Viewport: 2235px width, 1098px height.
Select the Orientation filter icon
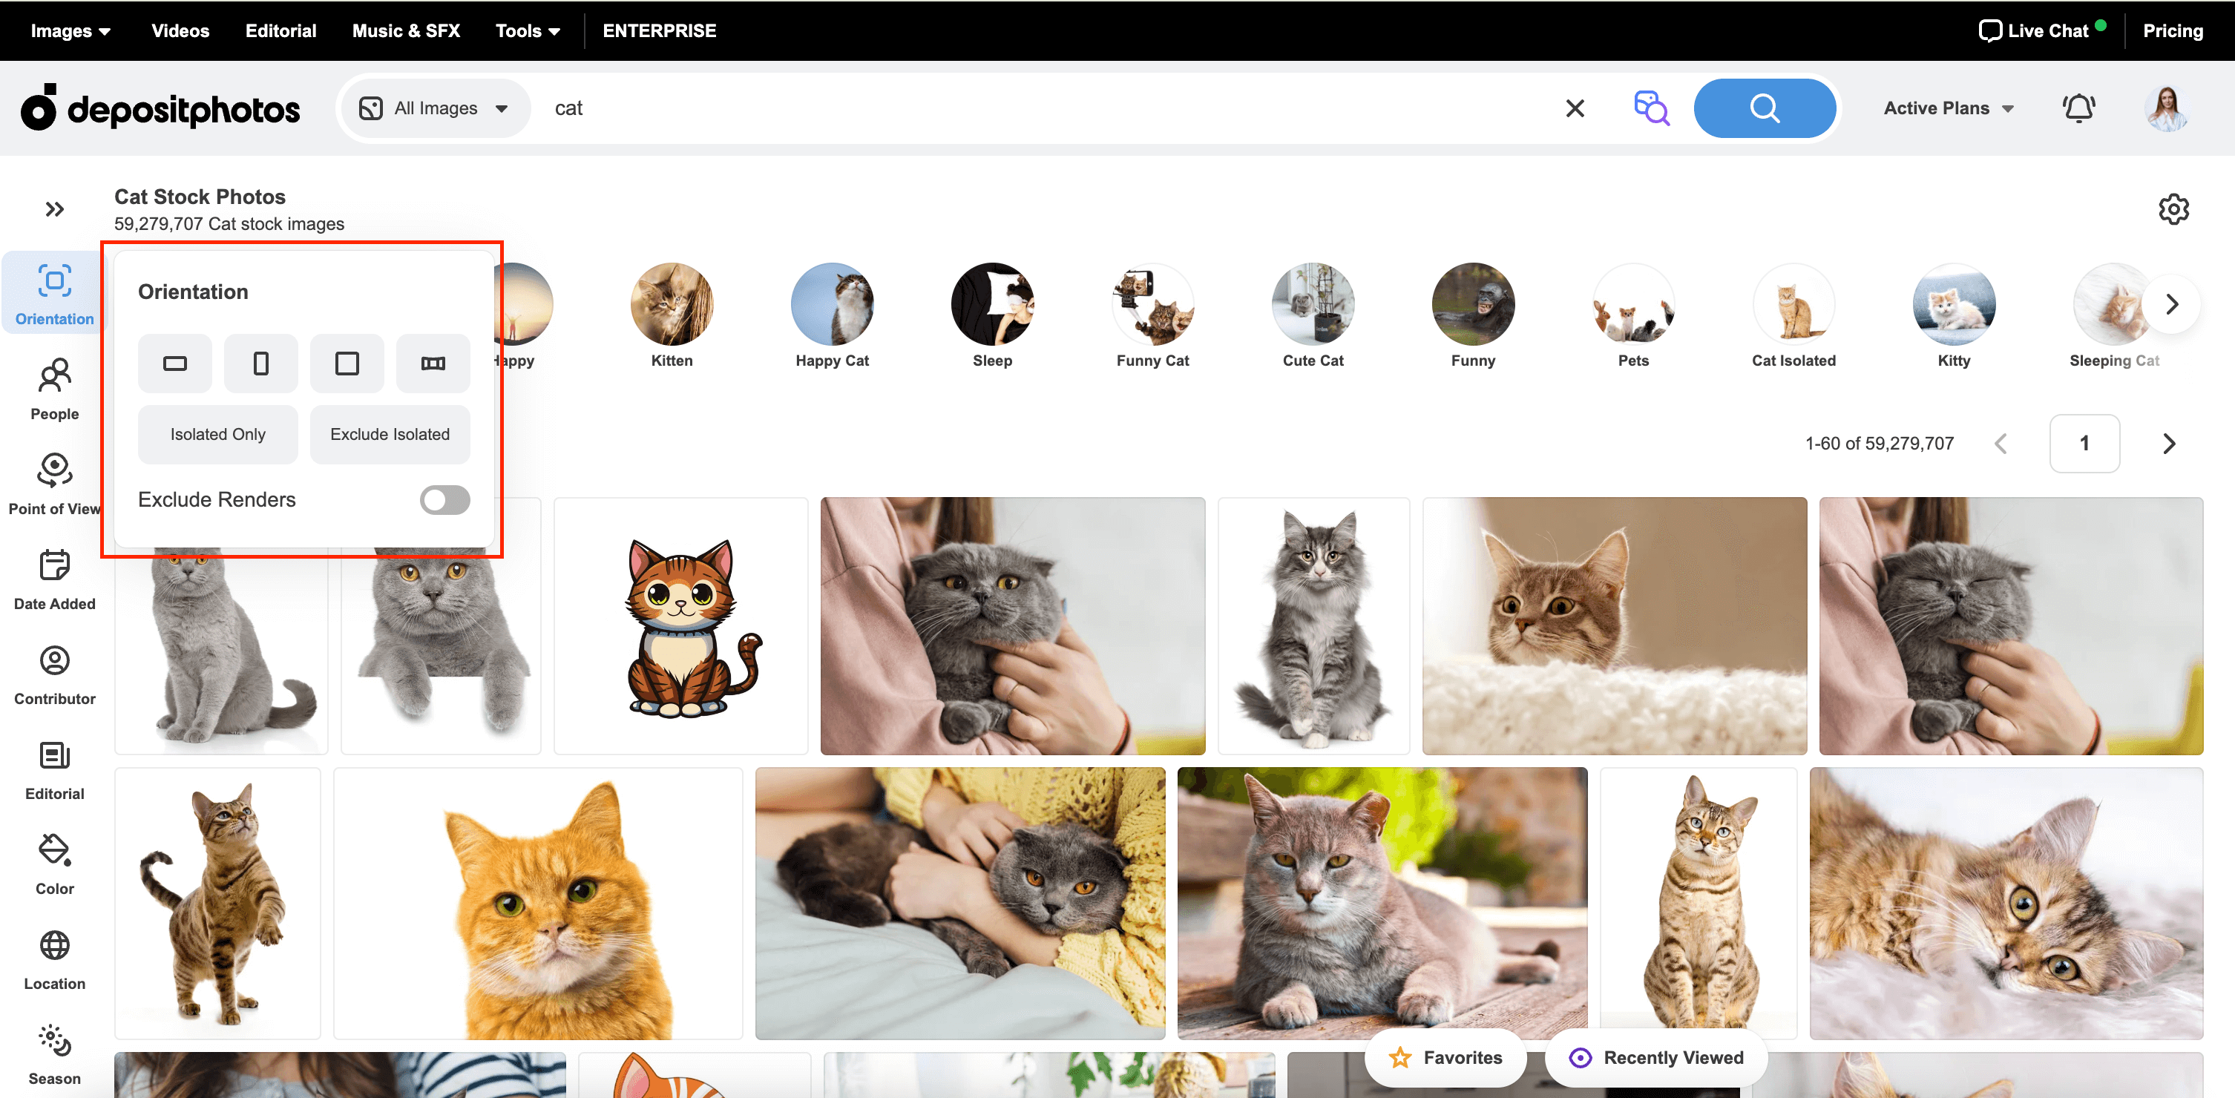click(x=54, y=281)
